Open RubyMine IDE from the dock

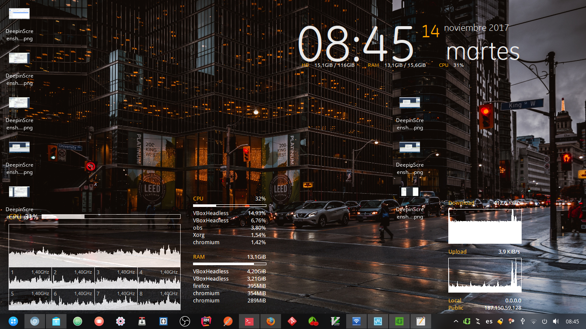(206, 321)
